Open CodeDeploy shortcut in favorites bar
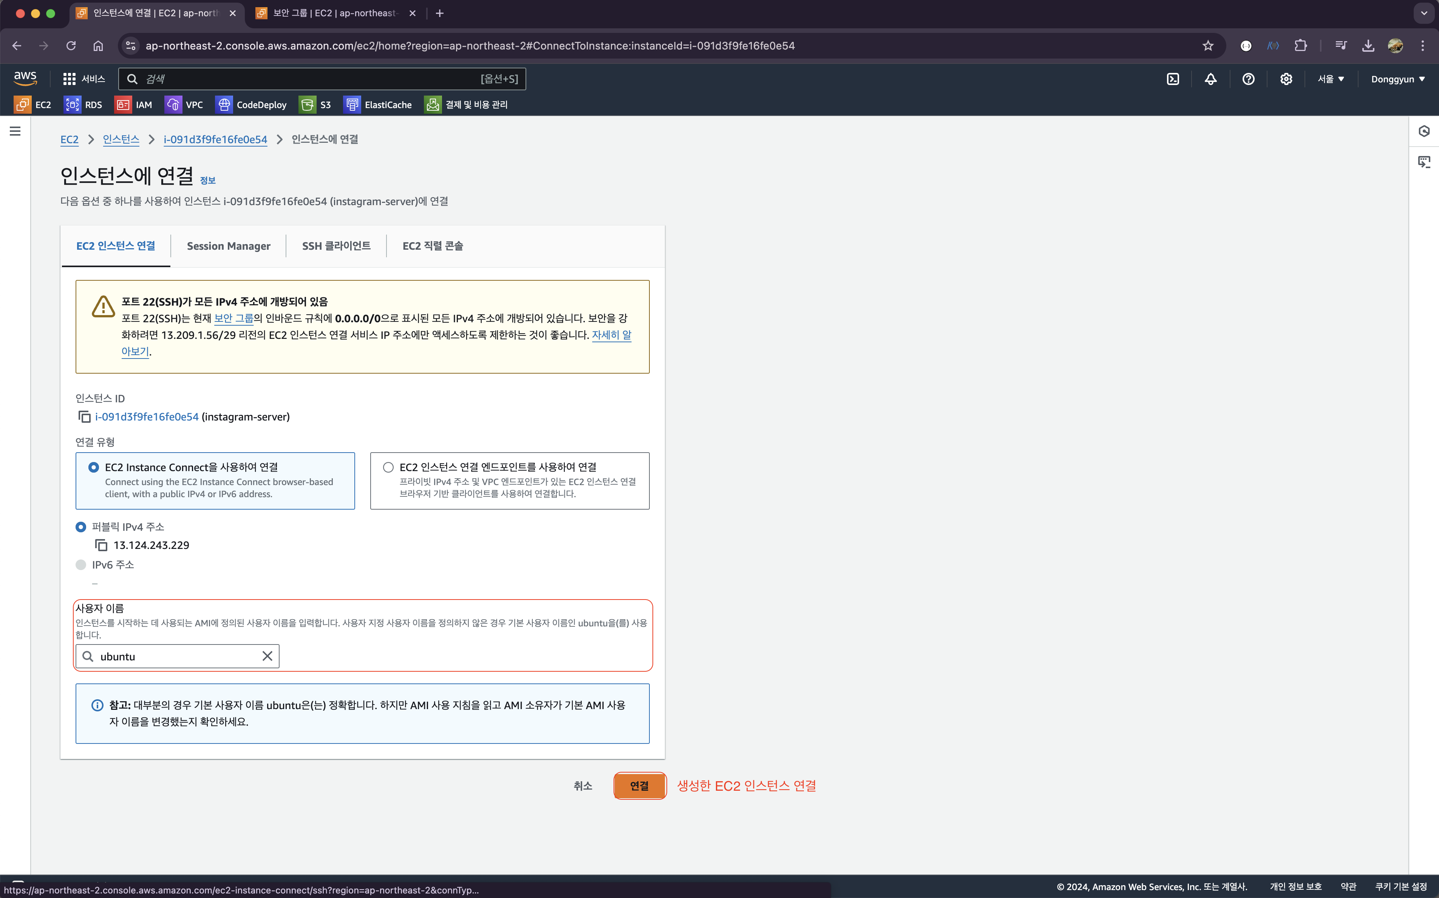This screenshot has width=1439, height=898. point(251,105)
